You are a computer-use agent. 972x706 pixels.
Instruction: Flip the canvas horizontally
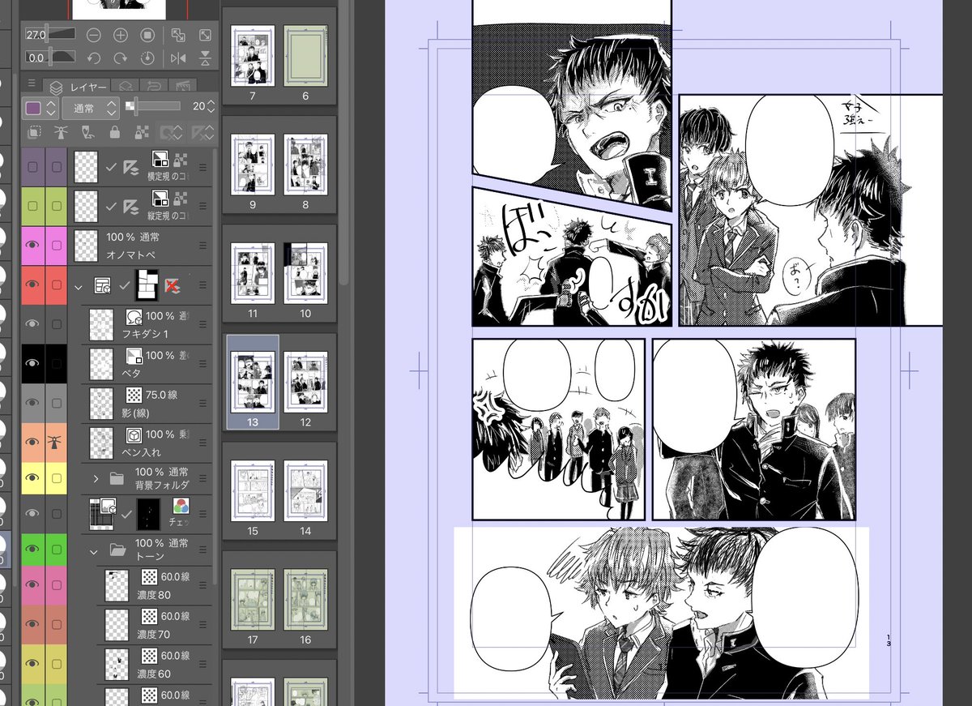[x=178, y=58]
